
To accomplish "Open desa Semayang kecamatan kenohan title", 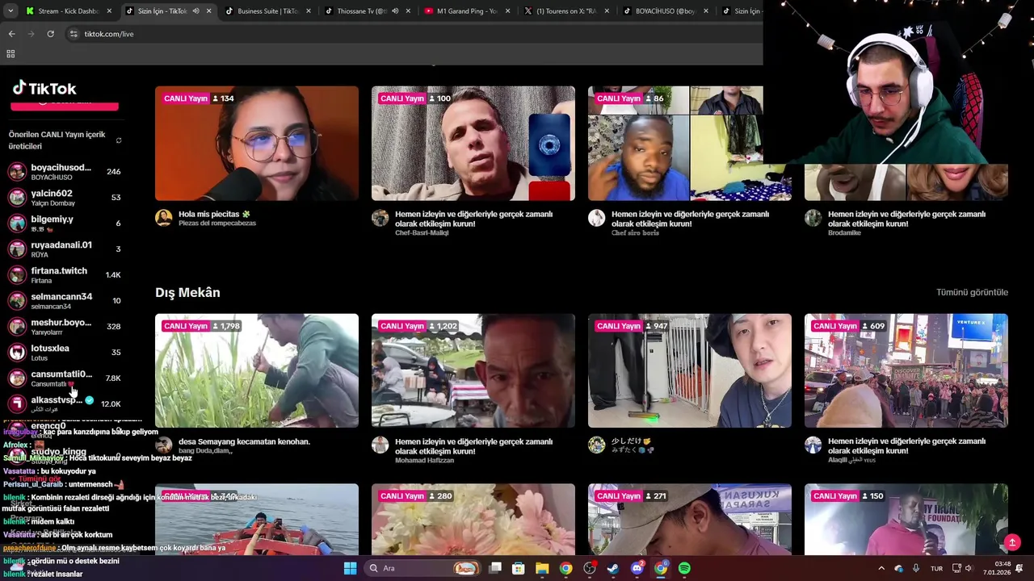I will (x=244, y=441).
